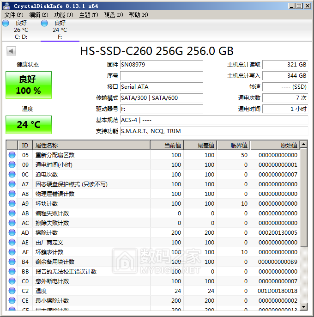
Task: Click status orb of row AE 由厂商定义
Action: tap(12, 243)
